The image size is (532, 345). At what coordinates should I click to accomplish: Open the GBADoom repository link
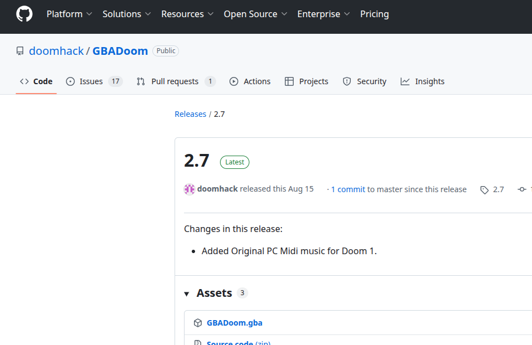120,51
